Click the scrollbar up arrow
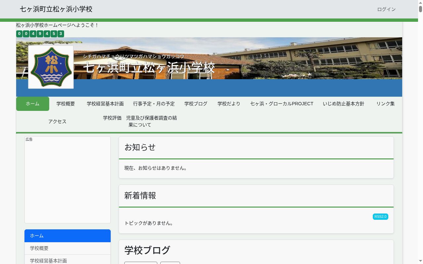This screenshot has height=264, width=423. (x=420, y=2)
